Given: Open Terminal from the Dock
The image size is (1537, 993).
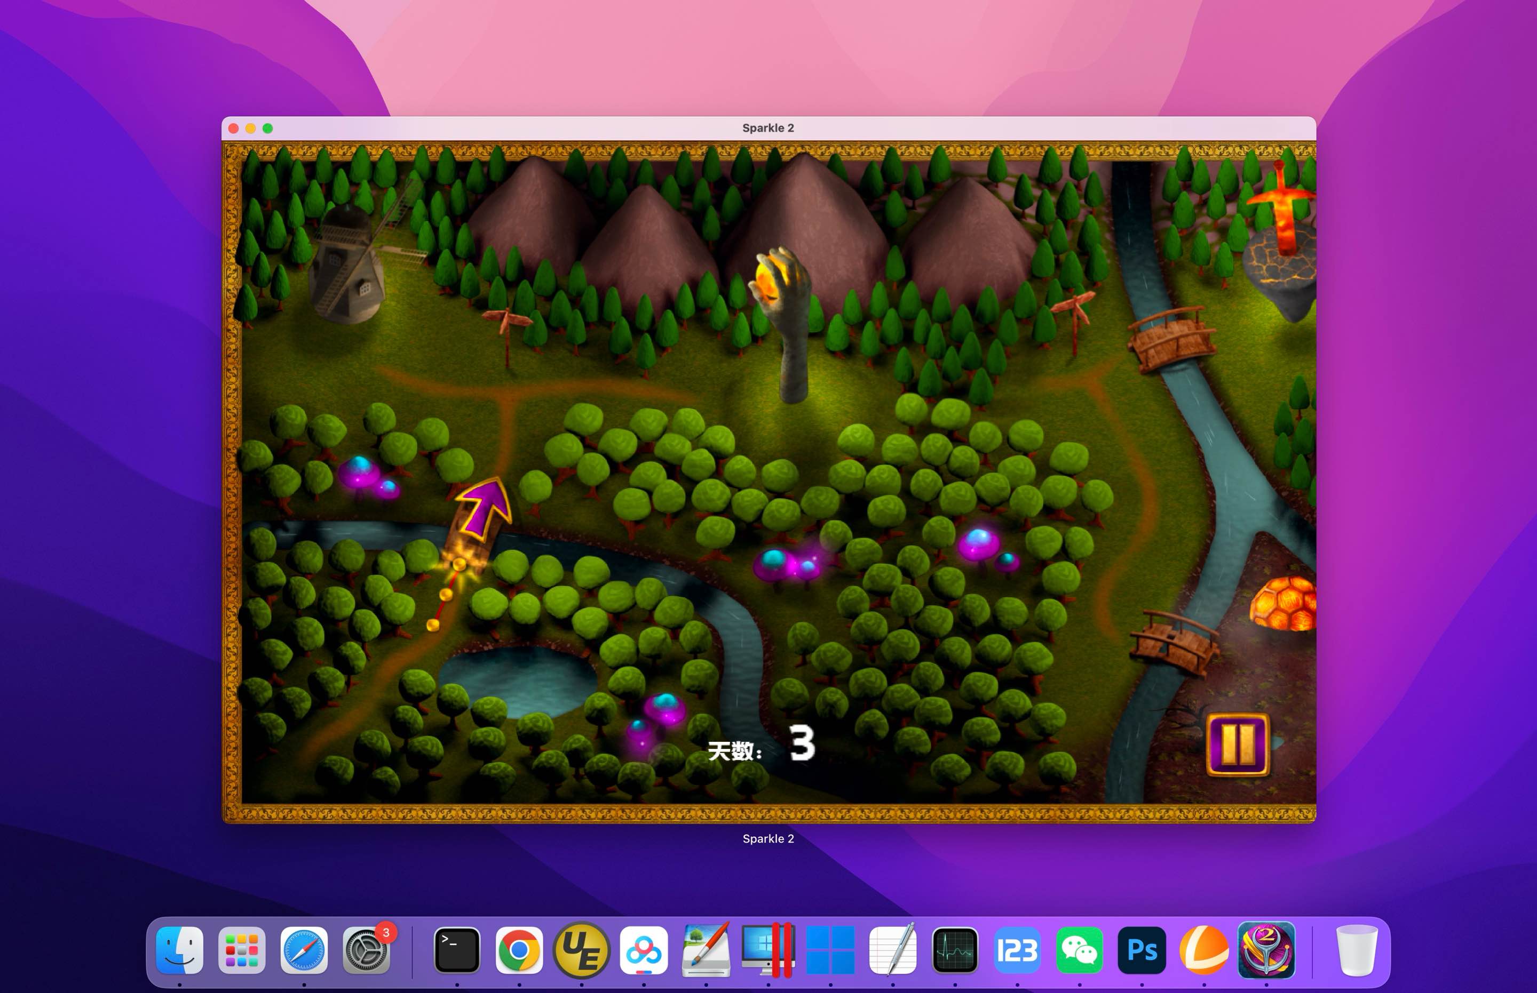Looking at the screenshot, I should pyautogui.click(x=457, y=949).
